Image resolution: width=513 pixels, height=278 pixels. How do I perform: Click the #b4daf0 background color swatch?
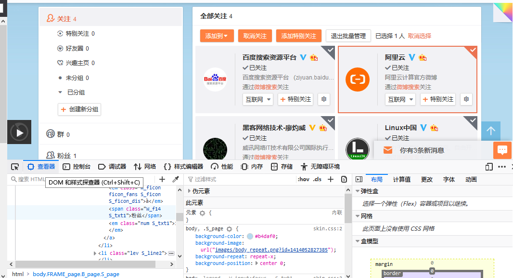click(250, 237)
